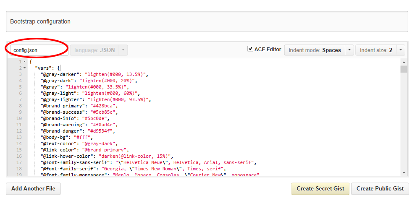The height and width of the screenshot is (206, 420).
Task: Click the editor scrollbar down arrow
Action: click(404, 172)
